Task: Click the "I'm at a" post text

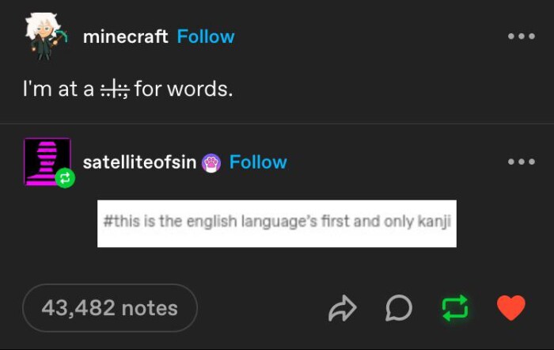Action: 59,89
